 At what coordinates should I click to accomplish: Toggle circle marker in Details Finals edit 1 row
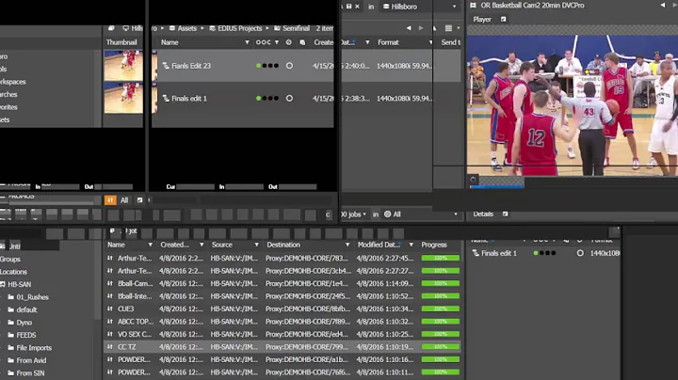click(580, 253)
